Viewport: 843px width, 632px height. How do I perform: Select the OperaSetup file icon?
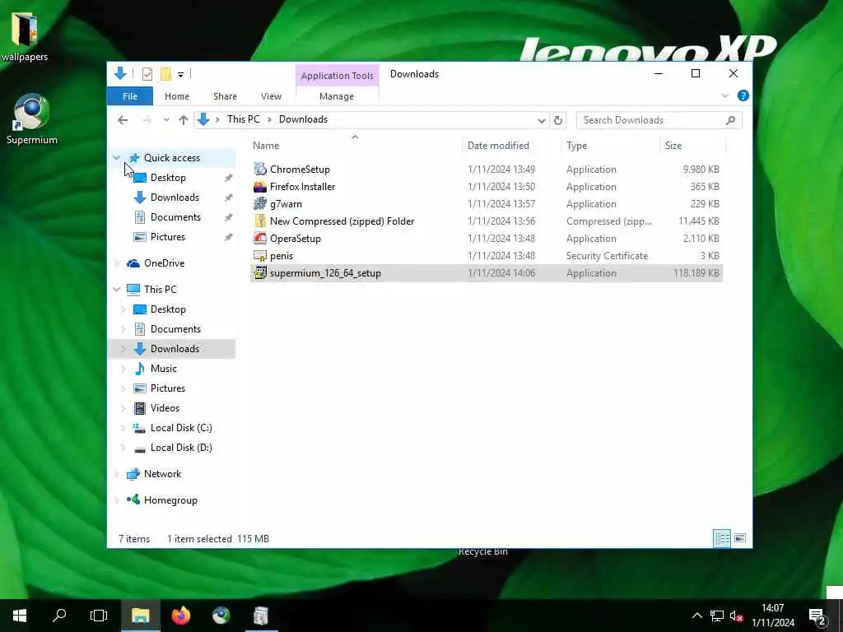[x=260, y=238]
